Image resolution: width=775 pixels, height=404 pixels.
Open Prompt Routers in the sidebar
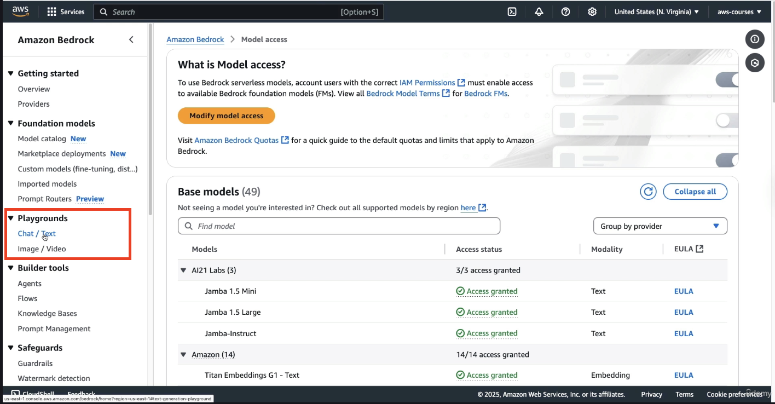(45, 199)
